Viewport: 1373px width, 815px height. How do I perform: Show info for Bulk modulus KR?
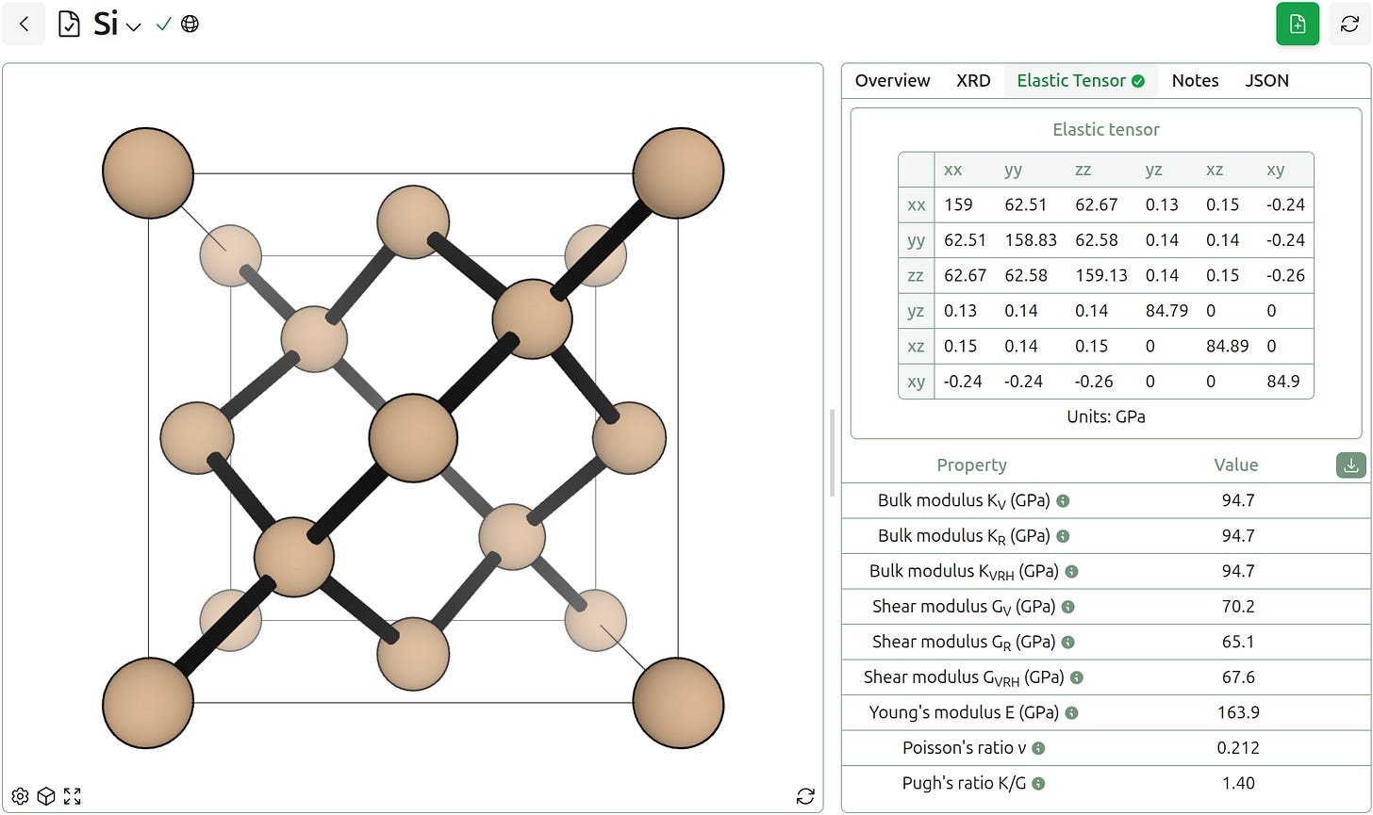coord(1063,536)
